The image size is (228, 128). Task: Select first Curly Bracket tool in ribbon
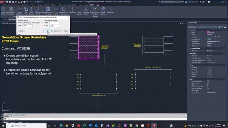click(32, 11)
